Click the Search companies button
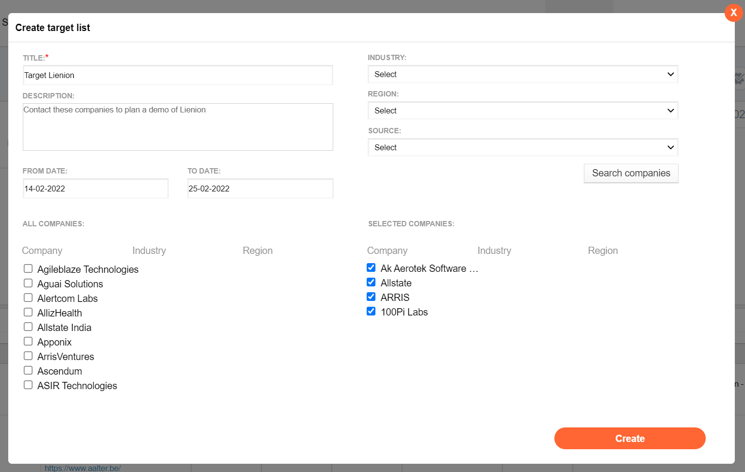The width and height of the screenshot is (745, 472). [x=631, y=173]
